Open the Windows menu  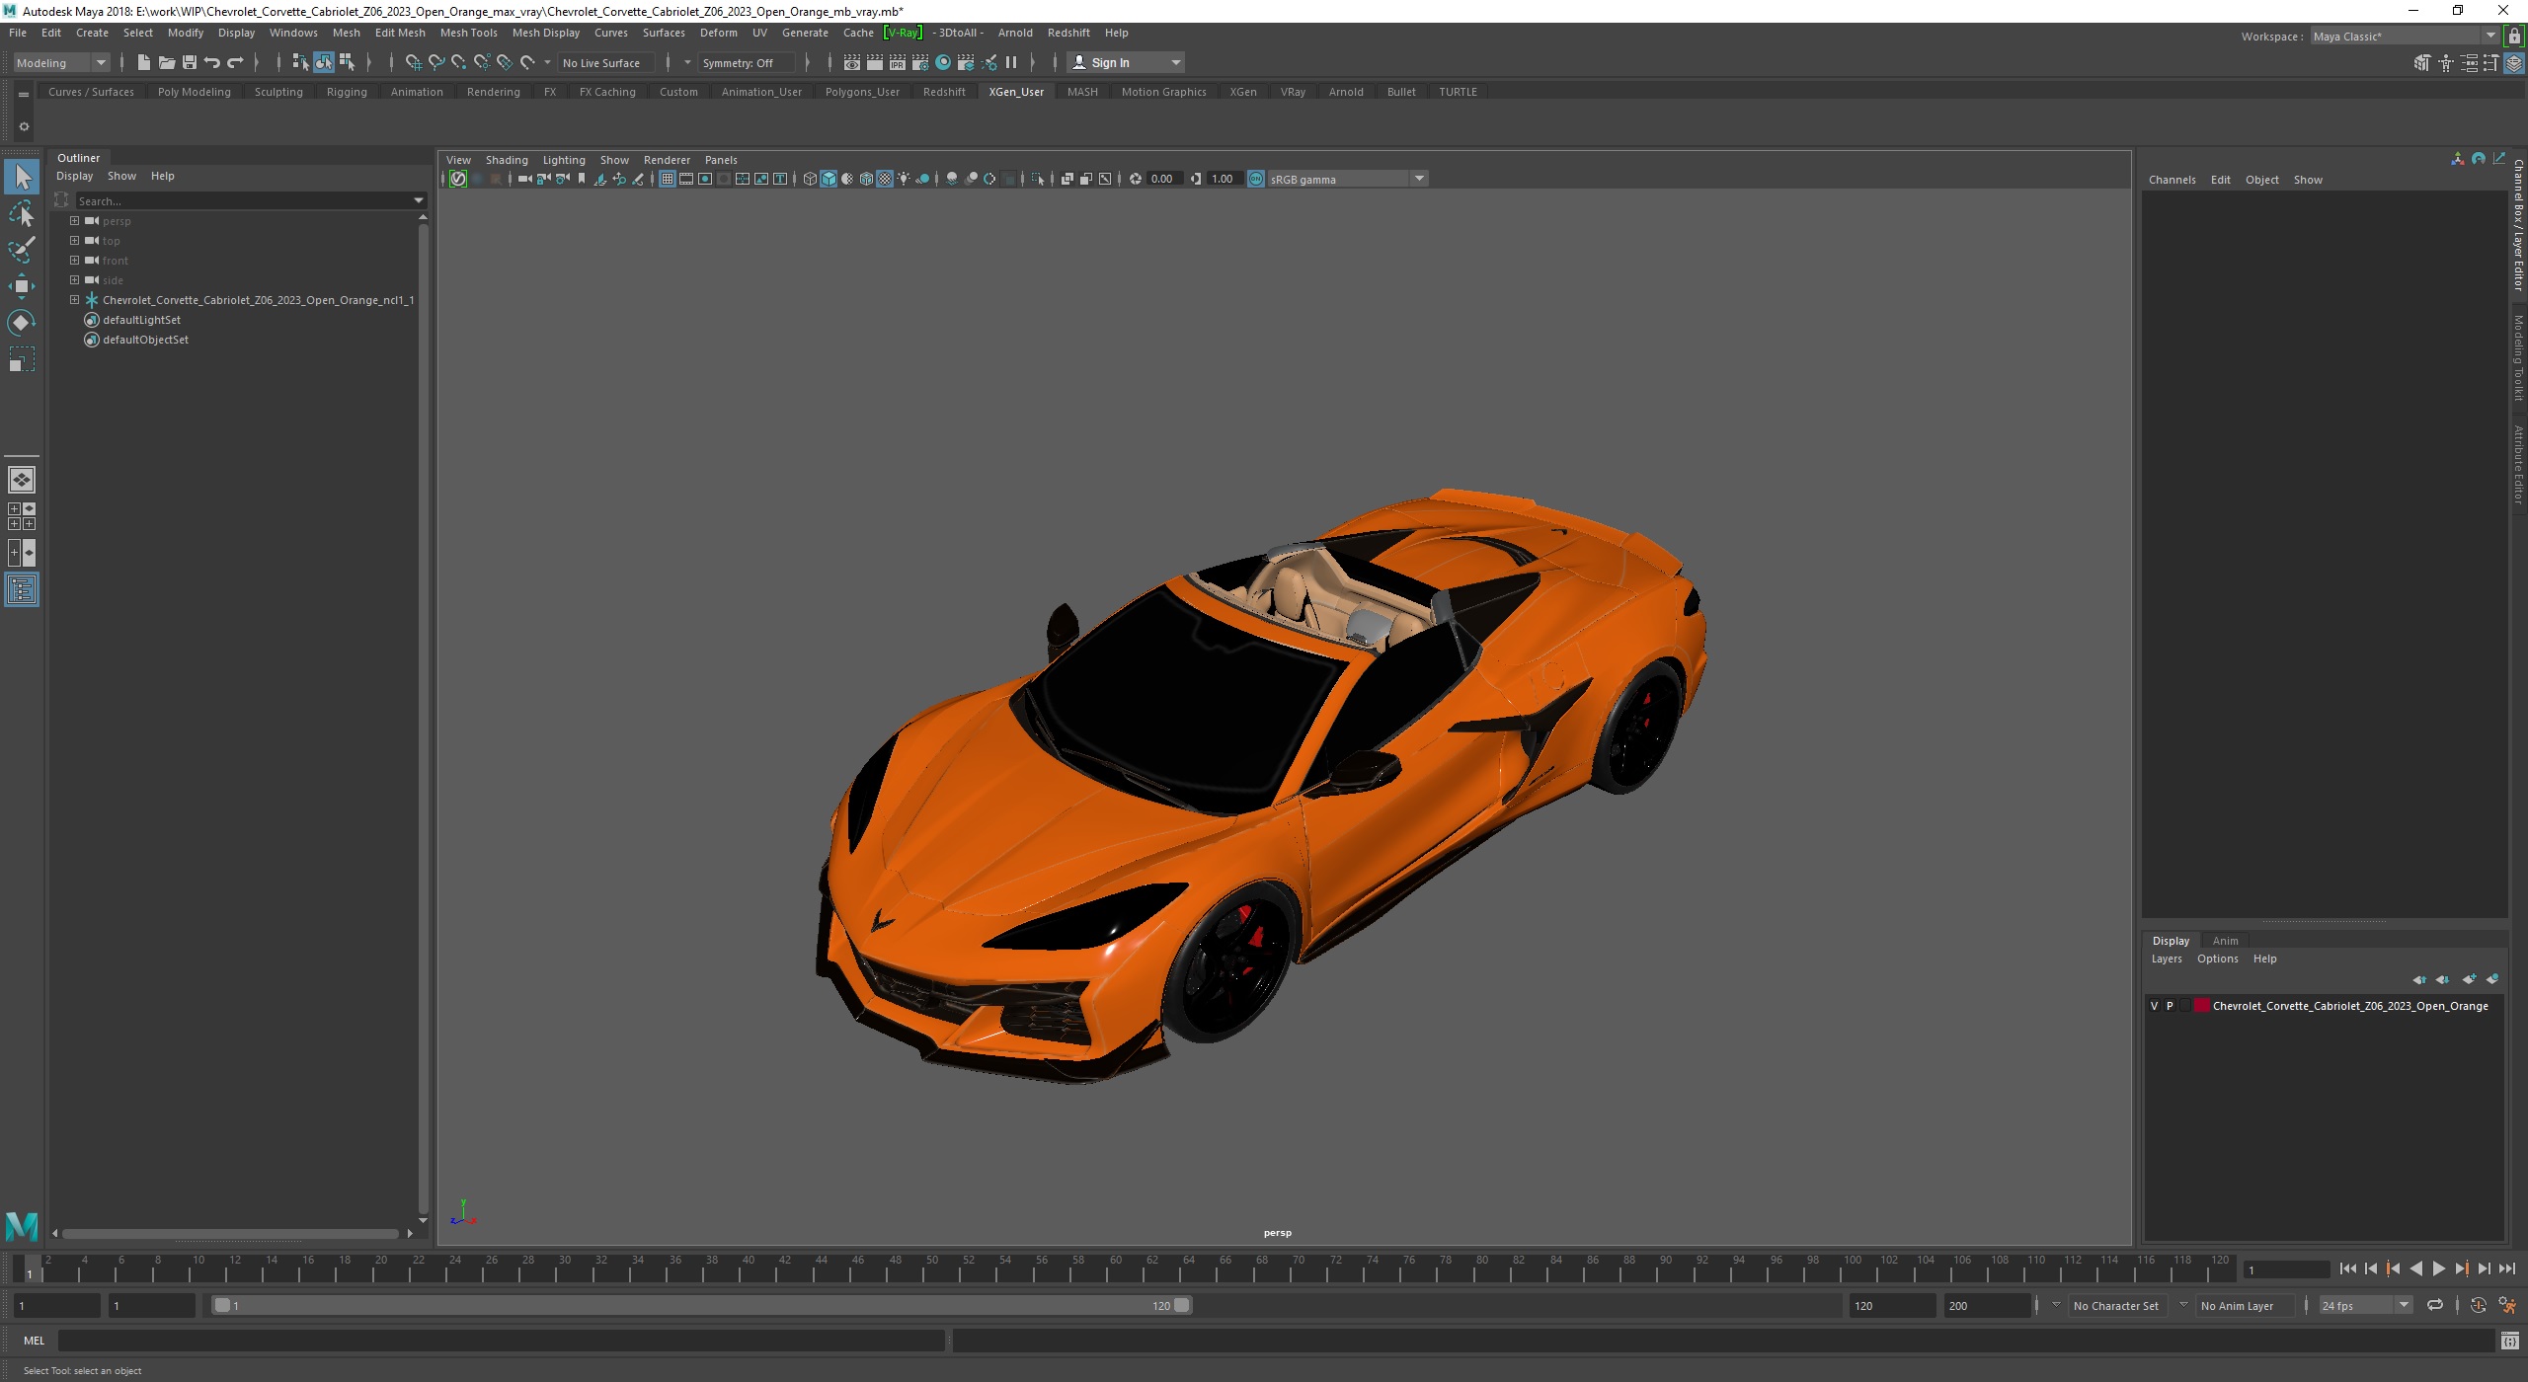[x=293, y=33]
